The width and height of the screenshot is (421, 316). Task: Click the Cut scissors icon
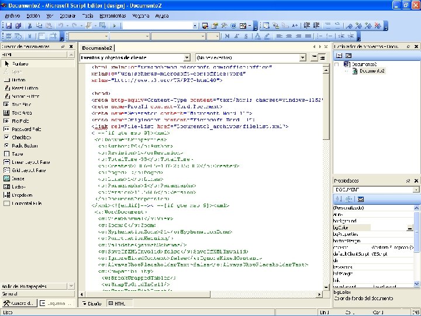[30, 26]
